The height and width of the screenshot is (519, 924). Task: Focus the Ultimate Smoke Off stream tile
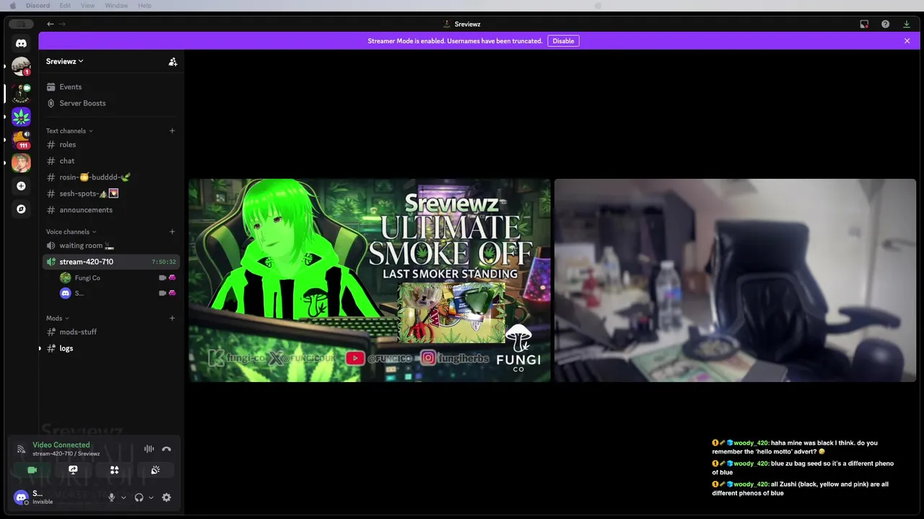(x=370, y=280)
